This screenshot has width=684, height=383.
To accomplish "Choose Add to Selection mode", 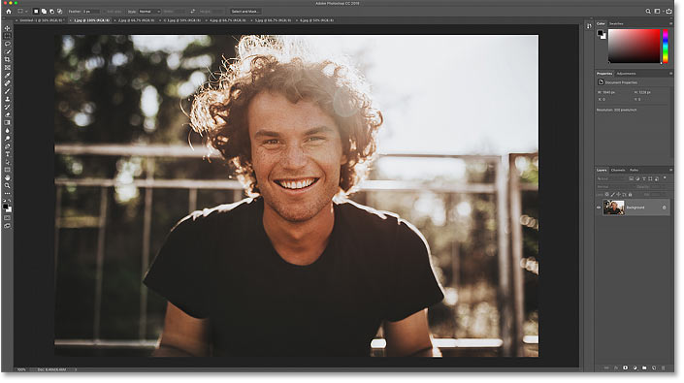I will (x=44, y=12).
